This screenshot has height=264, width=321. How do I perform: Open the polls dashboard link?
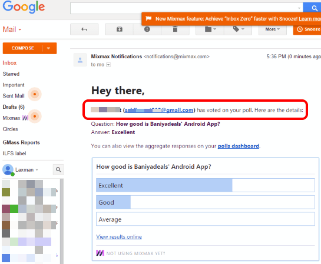click(x=239, y=146)
